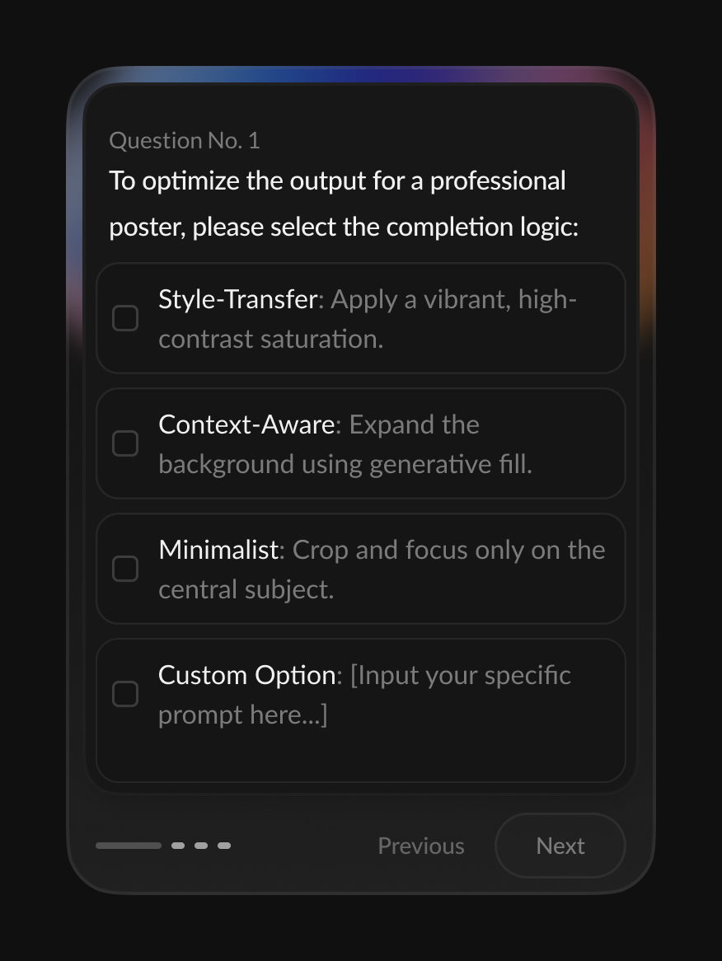Select the Custom Option checkbox

pos(125,694)
